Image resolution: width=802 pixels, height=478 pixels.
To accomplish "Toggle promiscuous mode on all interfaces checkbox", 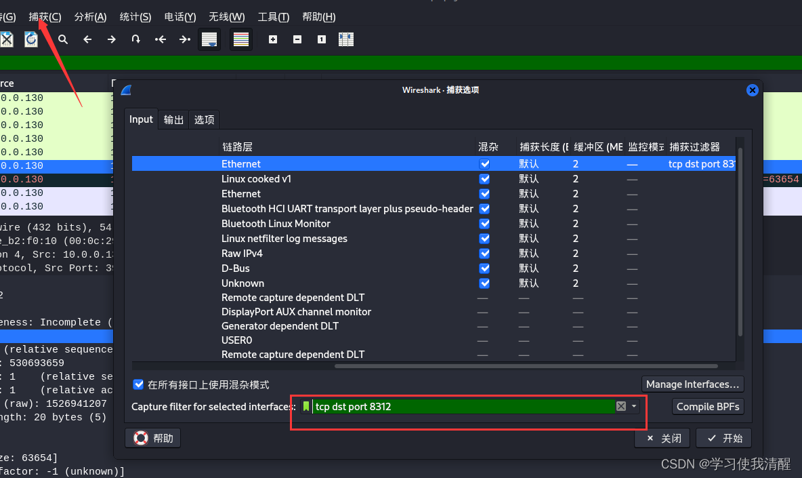I will click(138, 384).
